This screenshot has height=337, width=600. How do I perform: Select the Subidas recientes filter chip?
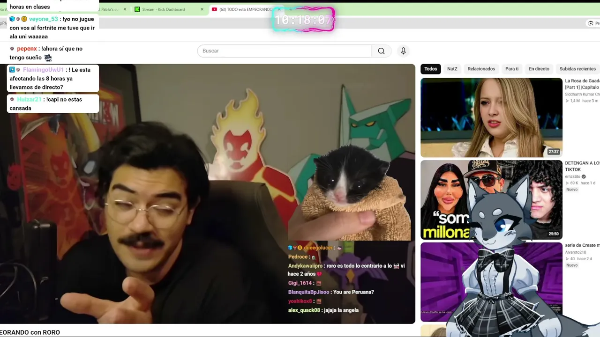click(x=577, y=69)
